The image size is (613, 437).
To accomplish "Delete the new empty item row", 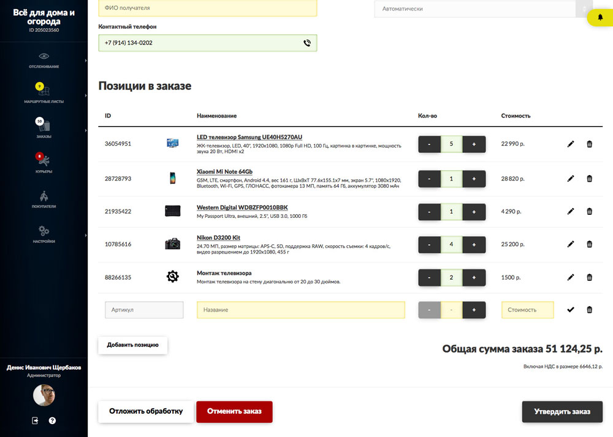I will 589,310.
